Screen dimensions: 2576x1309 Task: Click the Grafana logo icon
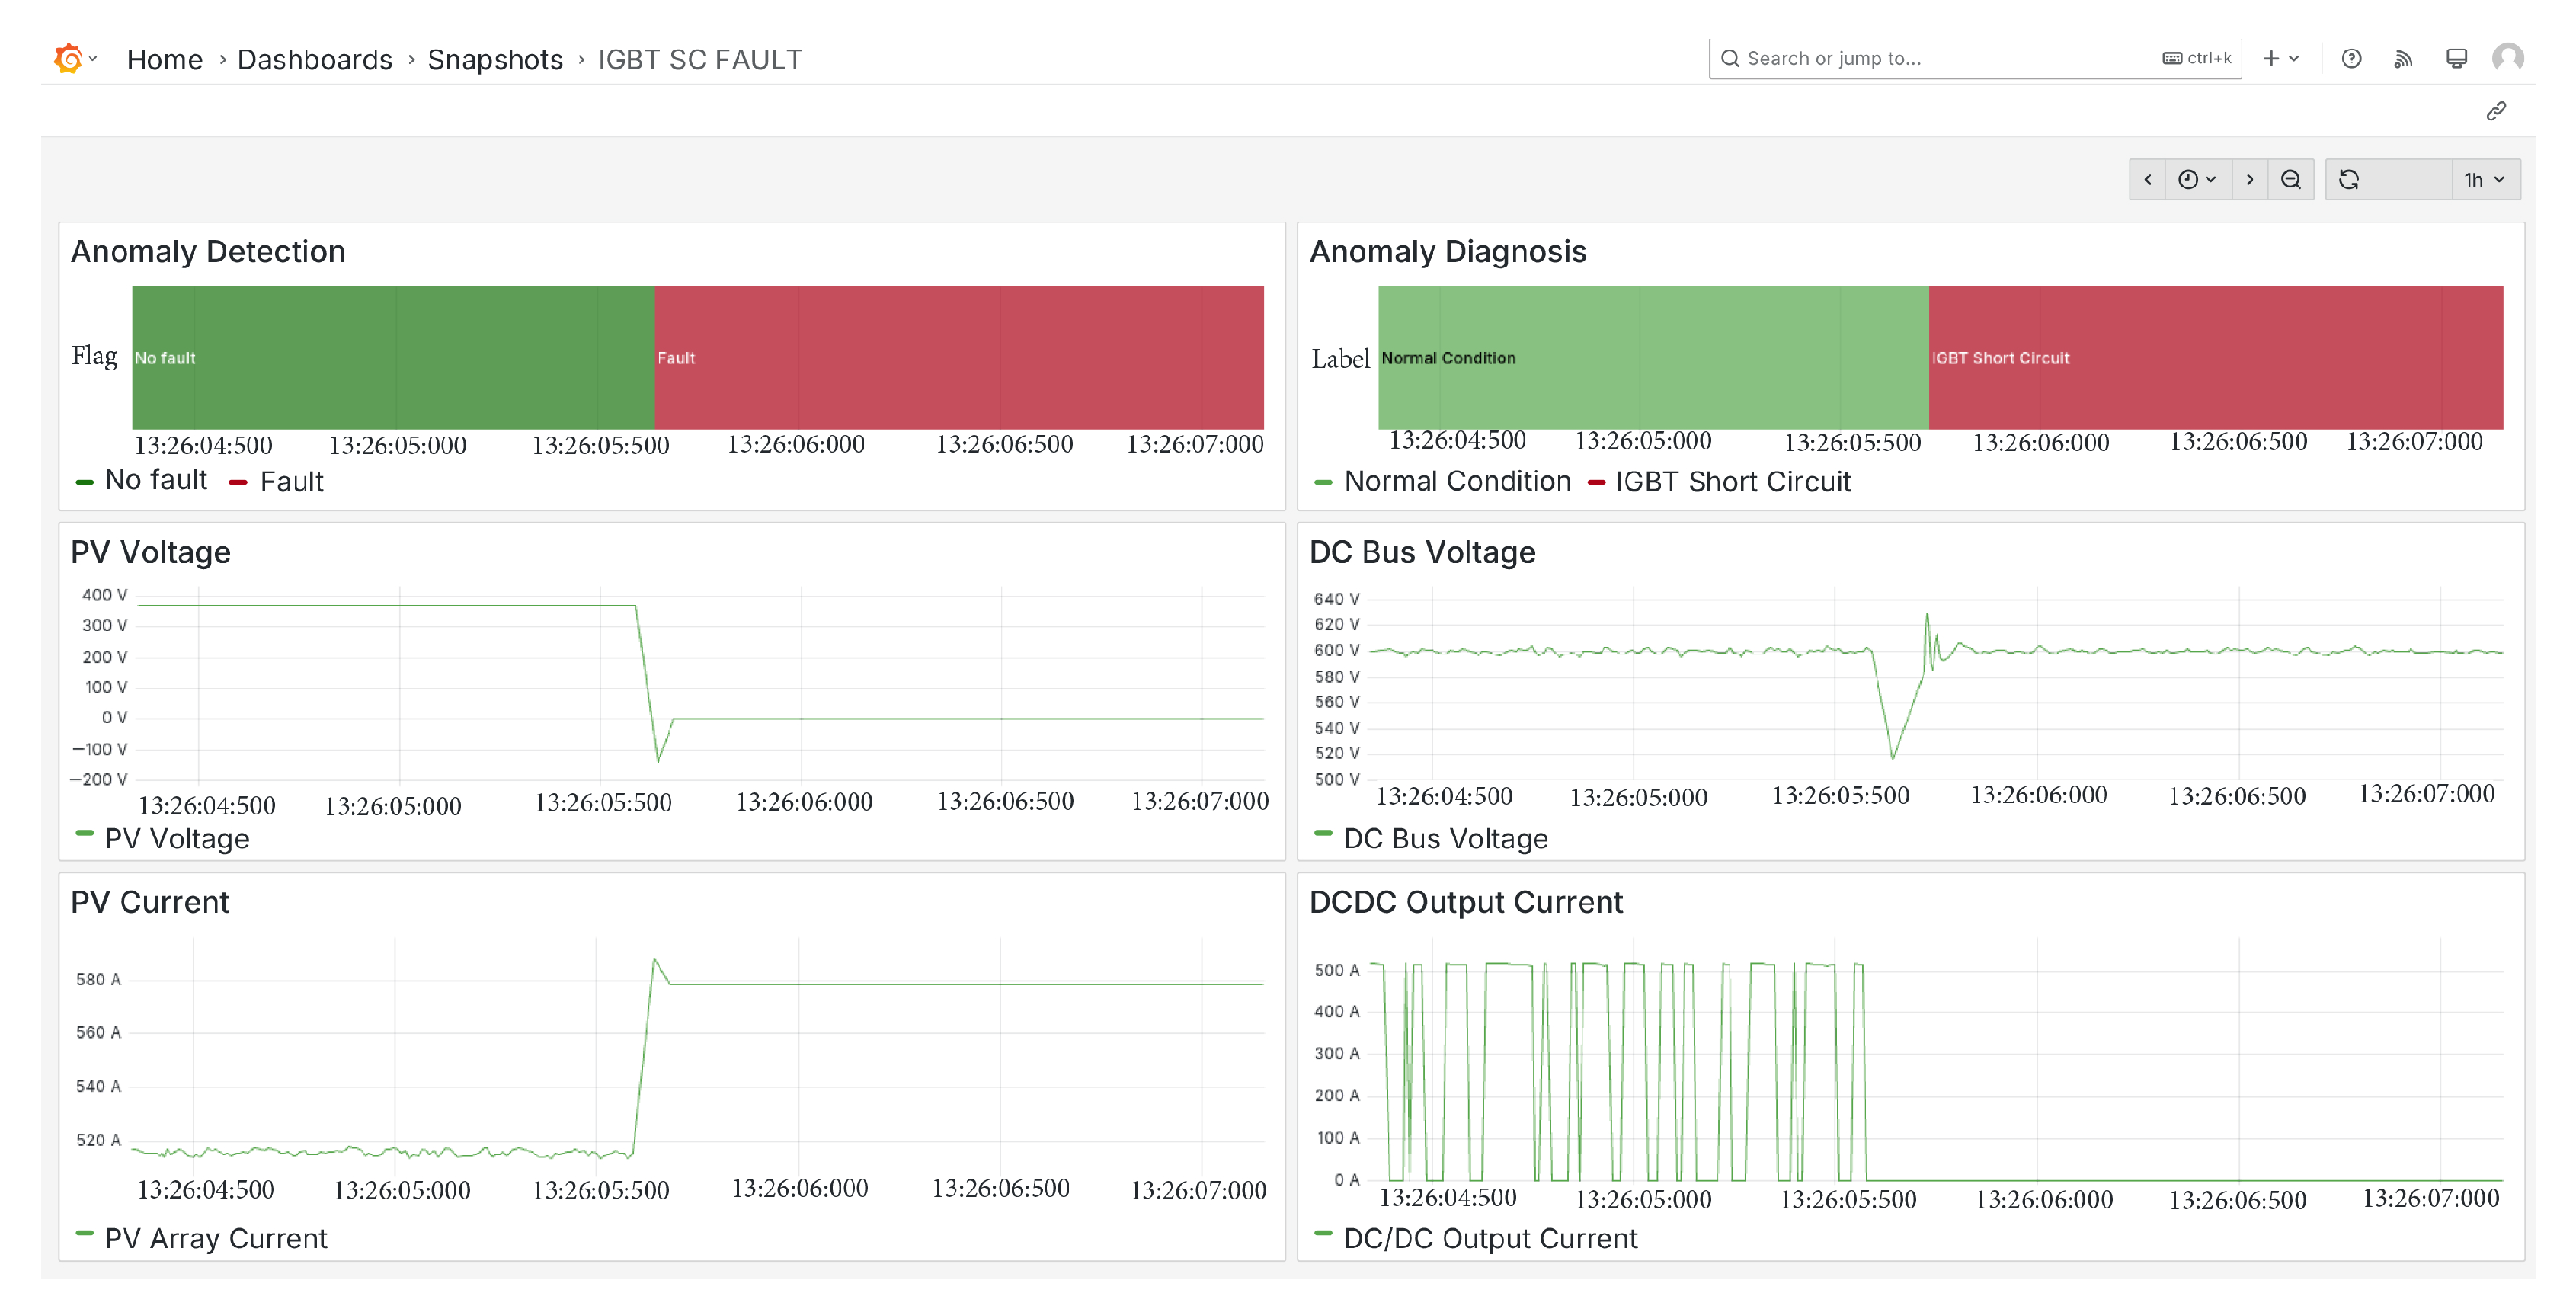click(x=68, y=59)
